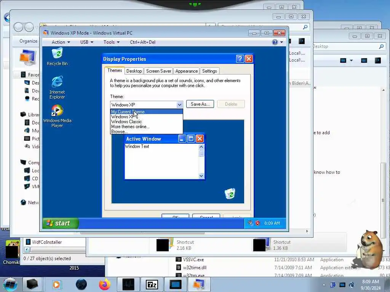Open Firefox from the taskbar
This screenshot has height=292, width=390.
click(x=105, y=284)
